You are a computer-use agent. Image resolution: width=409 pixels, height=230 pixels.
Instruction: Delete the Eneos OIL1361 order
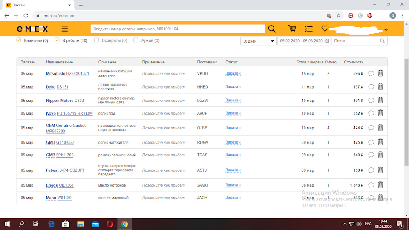tap(380, 185)
